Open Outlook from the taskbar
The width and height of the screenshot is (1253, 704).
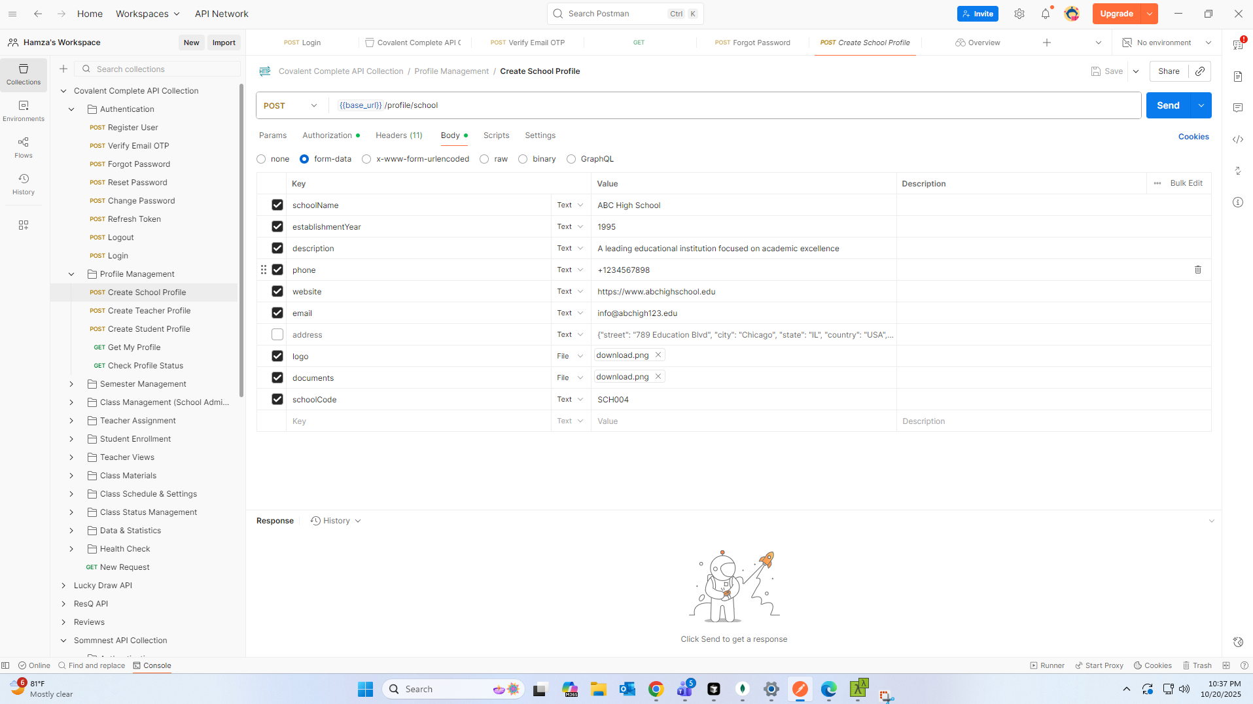627,689
